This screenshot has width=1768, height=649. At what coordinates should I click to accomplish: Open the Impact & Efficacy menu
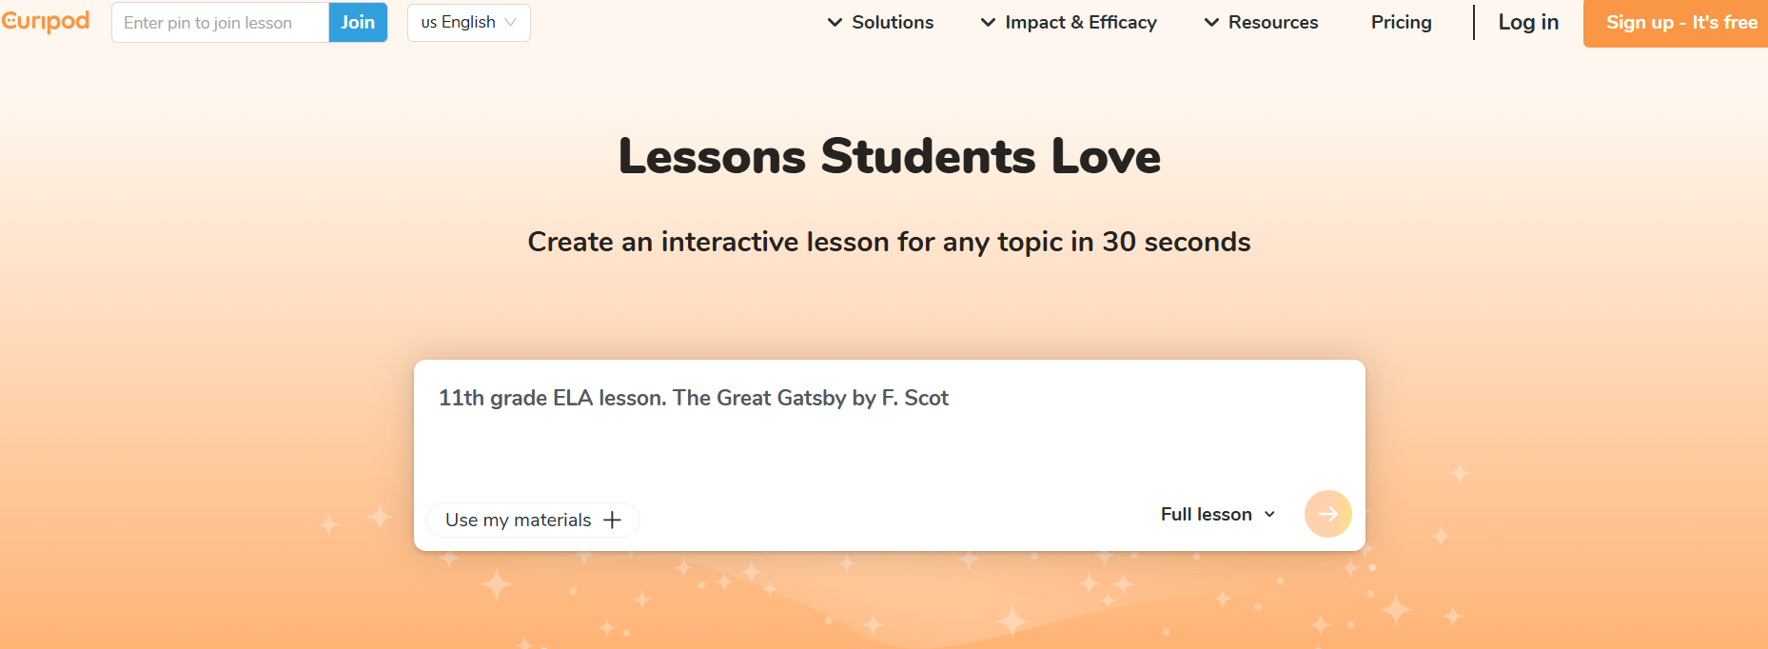[1080, 22]
